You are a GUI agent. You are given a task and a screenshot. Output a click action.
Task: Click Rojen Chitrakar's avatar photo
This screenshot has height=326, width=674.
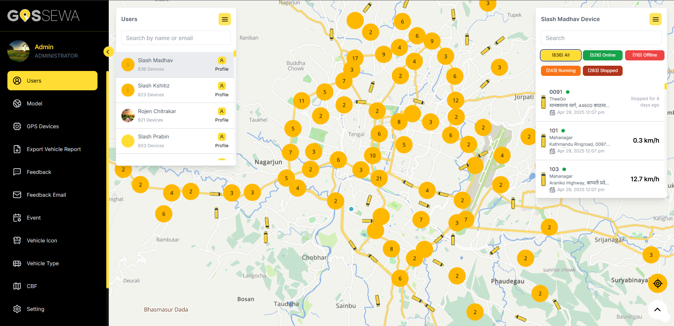point(128,116)
